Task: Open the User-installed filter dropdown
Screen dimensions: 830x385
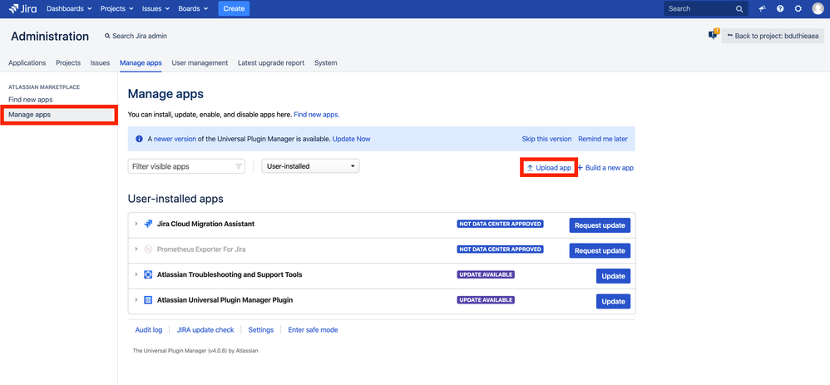Action: (x=310, y=166)
